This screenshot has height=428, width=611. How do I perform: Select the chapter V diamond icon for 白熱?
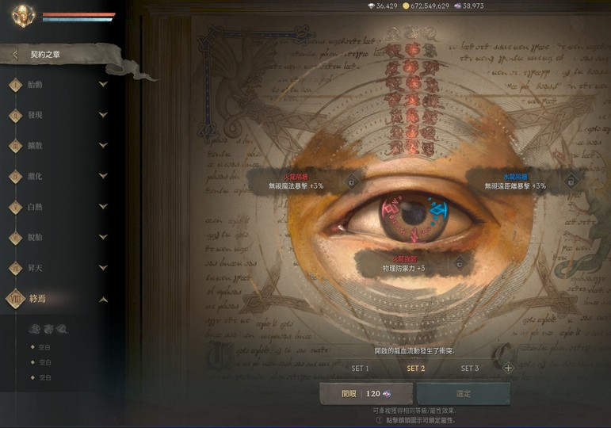(x=16, y=207)
